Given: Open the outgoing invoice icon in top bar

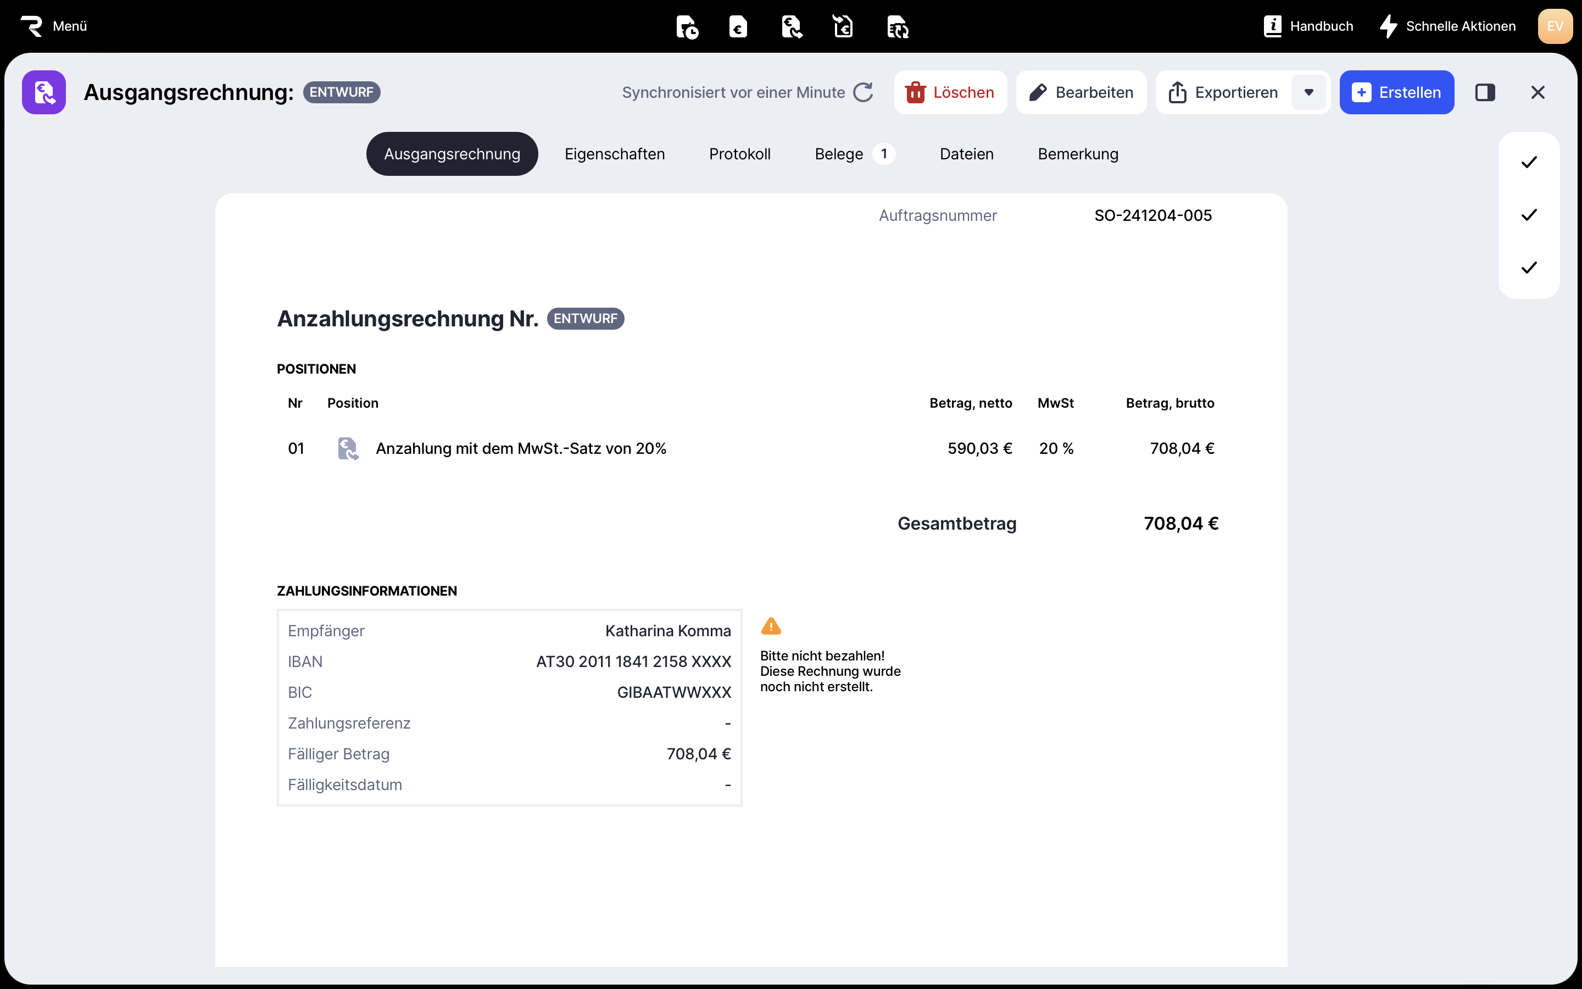Looking at the screenshot, I should tap(791, 27).
